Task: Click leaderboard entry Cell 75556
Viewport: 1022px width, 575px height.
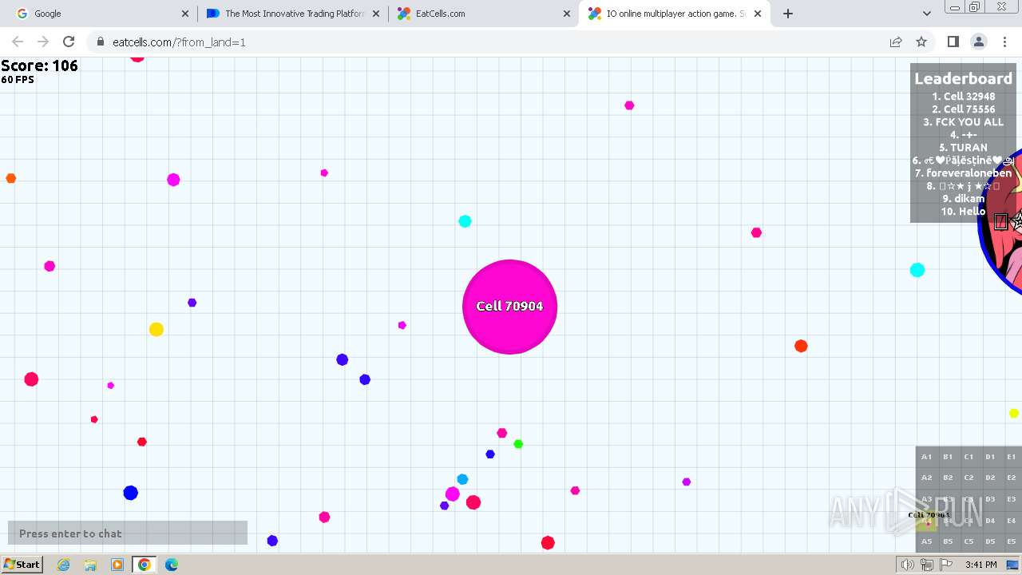Action: (963, 109)
